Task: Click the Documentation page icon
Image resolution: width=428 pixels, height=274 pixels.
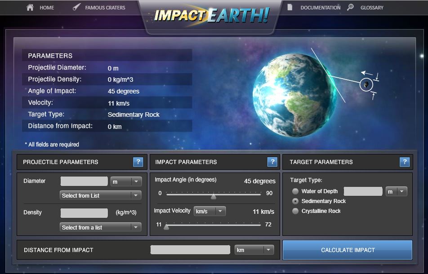Action: click(290, 7)
